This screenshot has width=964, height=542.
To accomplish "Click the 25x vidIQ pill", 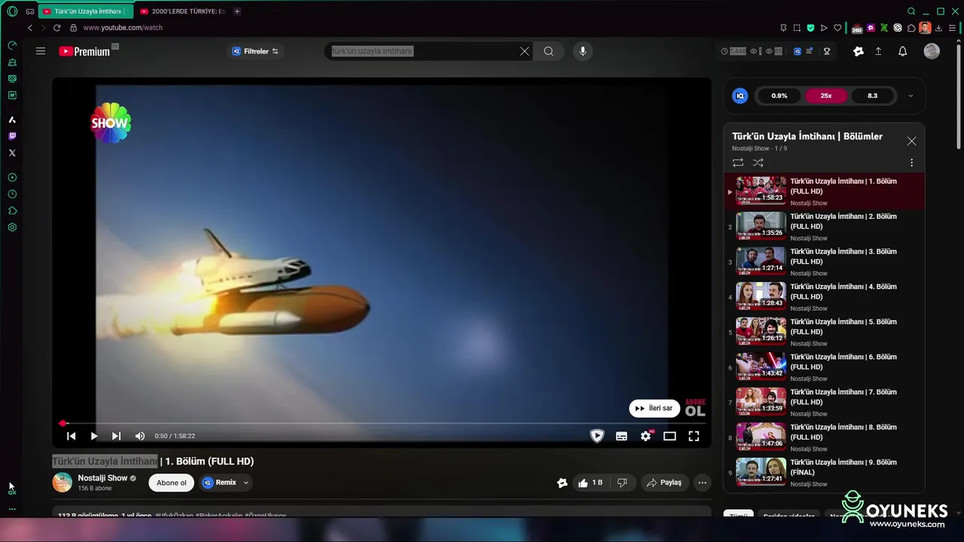I will coord(826,96).
